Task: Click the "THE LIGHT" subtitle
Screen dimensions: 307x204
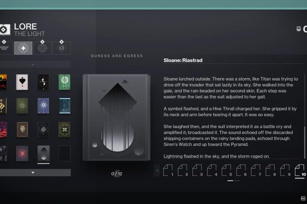Action: coord(29,34)
